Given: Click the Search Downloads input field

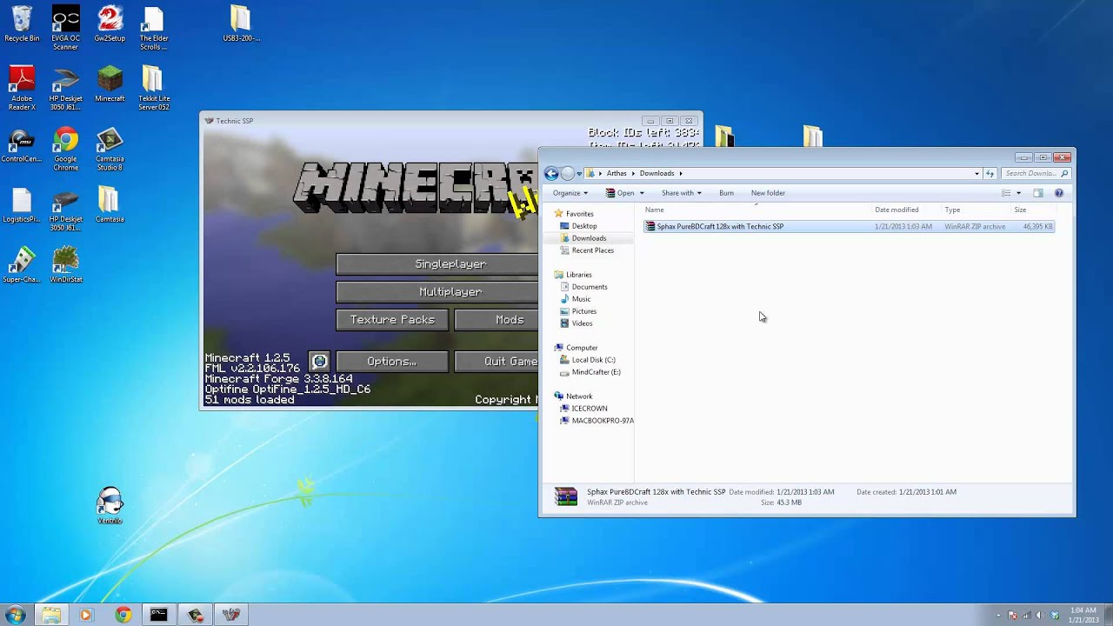Looking at the screenshot, I should [1035, 173].
